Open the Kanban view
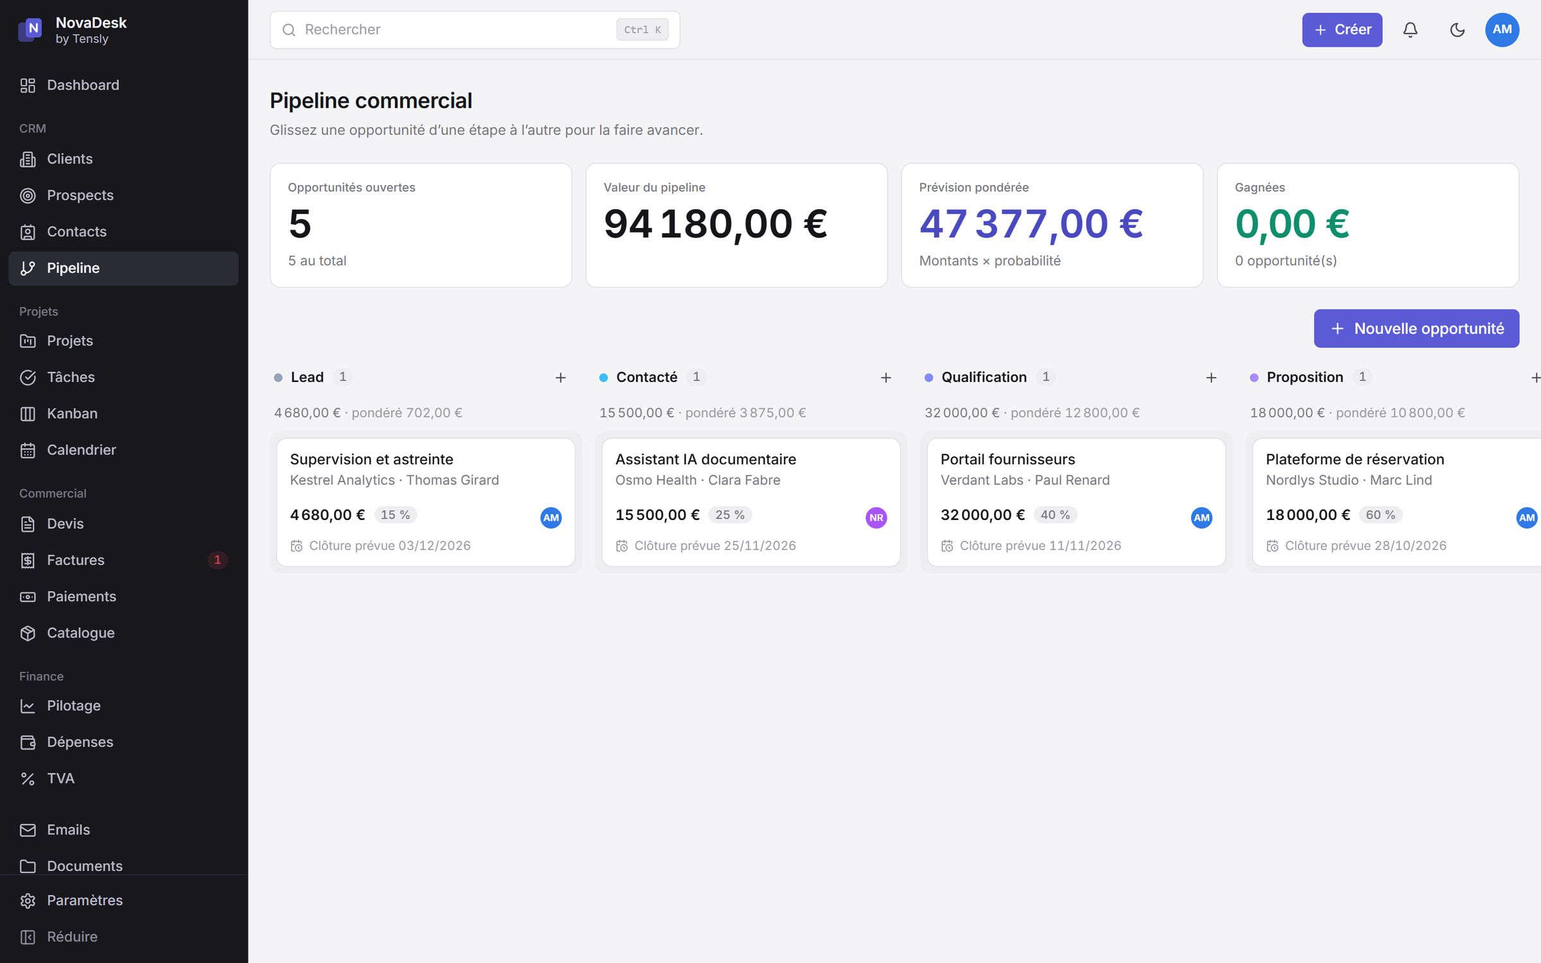This screenshot has width=1541, height=963. tap(123, 413)
